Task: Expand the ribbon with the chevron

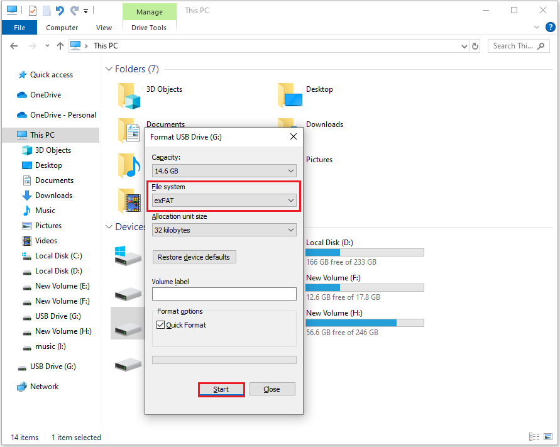Action: 536,27
